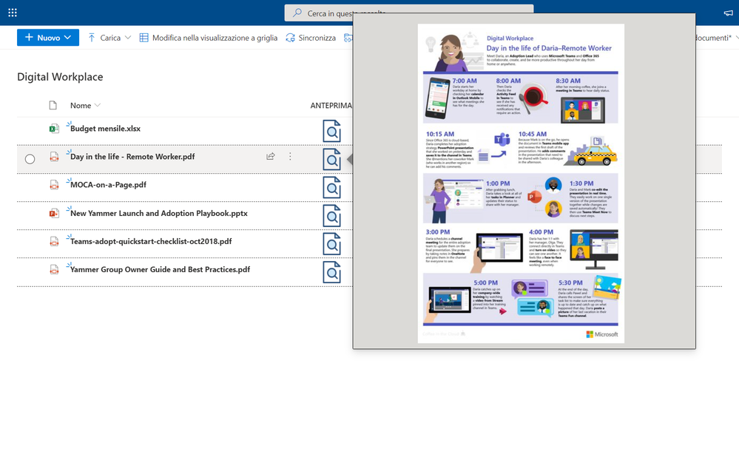Click PowerPoint icon for Yammer Playbook

coord(54,213)
